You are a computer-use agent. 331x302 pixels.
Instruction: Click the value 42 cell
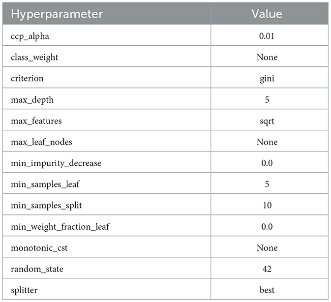[267, 269]
